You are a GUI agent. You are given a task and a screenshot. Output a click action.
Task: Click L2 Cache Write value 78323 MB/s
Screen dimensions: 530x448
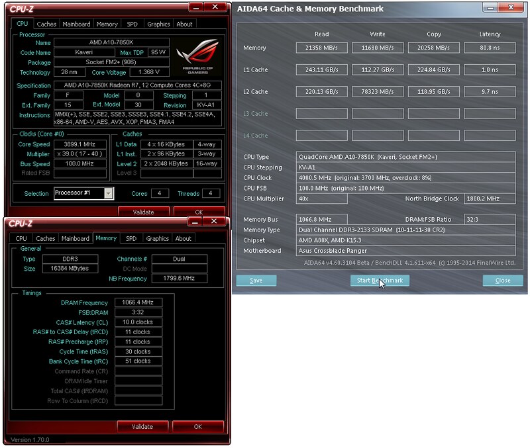(378, 91)
